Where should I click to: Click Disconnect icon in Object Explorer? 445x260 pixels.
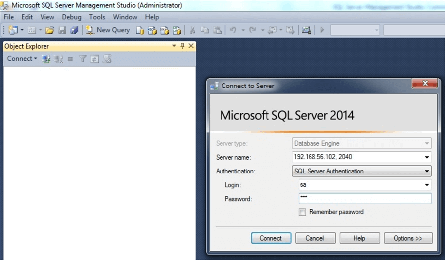(x=58, y=59)
